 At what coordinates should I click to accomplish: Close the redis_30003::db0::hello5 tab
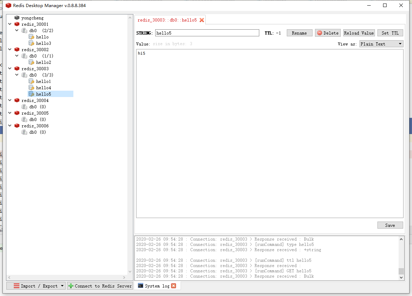pos(201,20)
